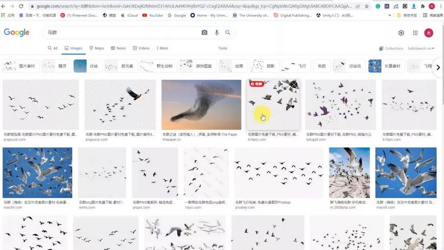
Task: Open the Google apps grid
Action: click(x=415, y=33)
